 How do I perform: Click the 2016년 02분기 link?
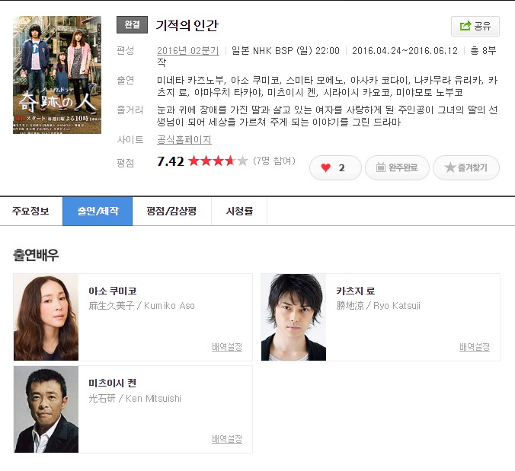(187, 50)
